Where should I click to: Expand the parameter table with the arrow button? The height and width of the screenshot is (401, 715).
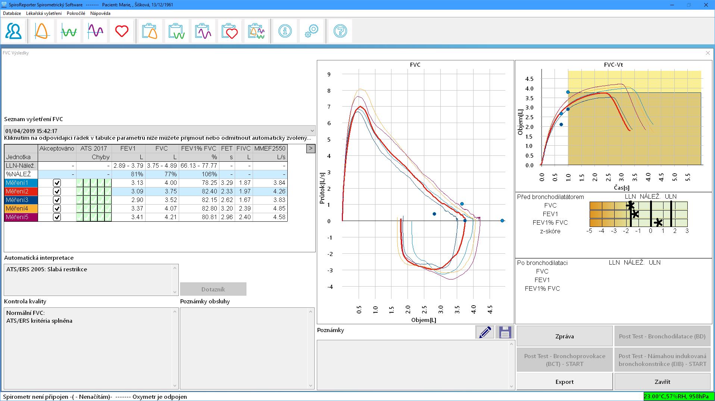click(310, 148)
